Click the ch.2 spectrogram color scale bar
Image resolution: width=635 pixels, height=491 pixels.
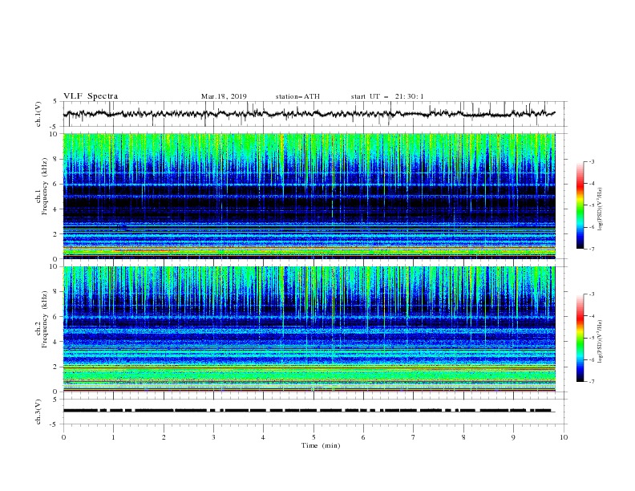[580, 338]
